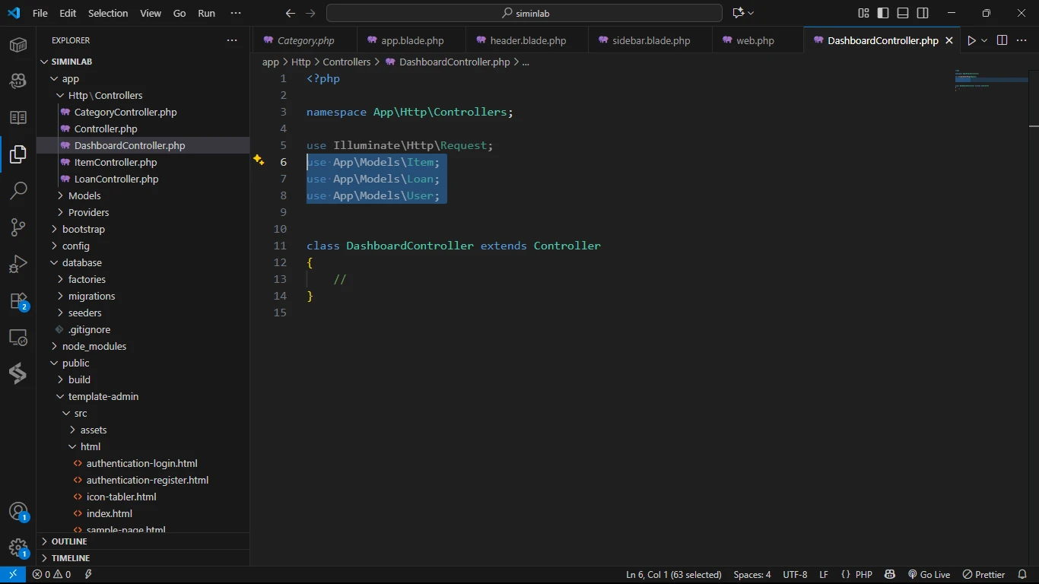Open the Source Control view
The image size is (1039, 584).
[18, 227]
